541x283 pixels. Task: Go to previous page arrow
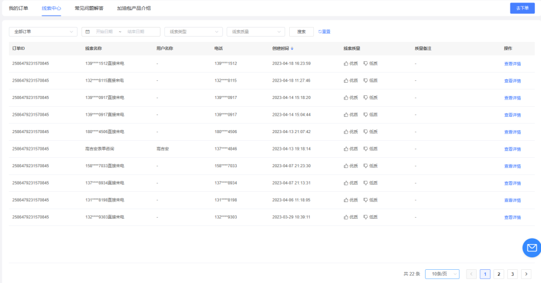coord(471,274)
